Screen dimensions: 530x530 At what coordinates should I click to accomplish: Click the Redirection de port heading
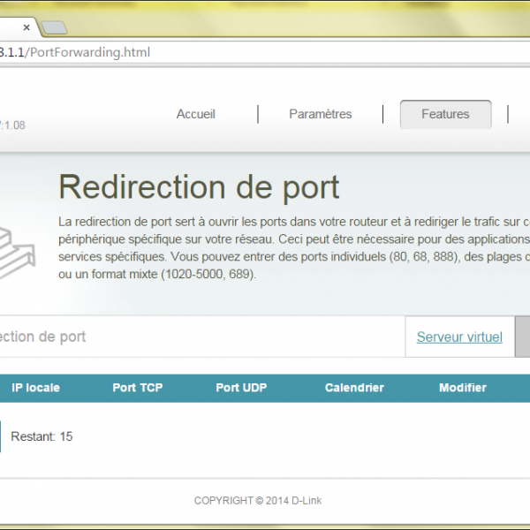point(199,187)
